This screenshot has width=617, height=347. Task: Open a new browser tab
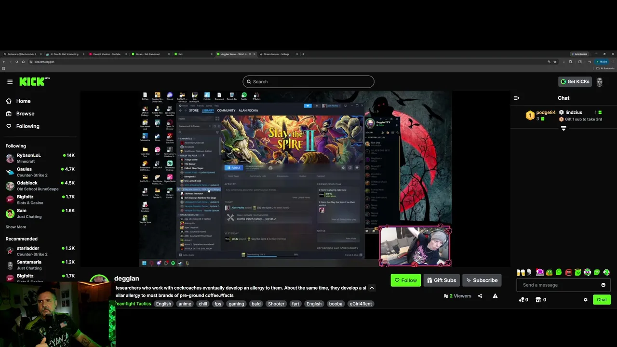click(x=303, y=54)
